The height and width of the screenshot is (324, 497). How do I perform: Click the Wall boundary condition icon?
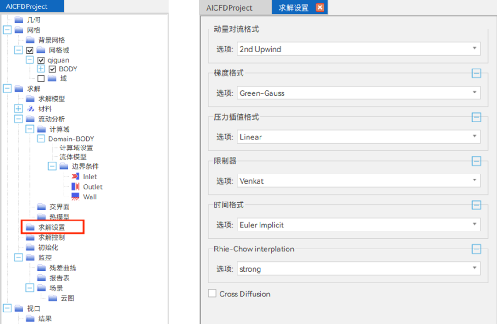pyautogui.click(x=76, y=197)
